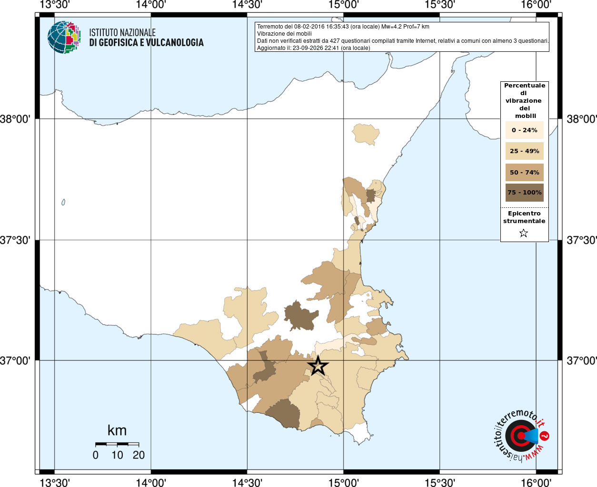597x487 pixels.
Task: Select the 75 - 100% legend swatch
Action: pos(525,193)
